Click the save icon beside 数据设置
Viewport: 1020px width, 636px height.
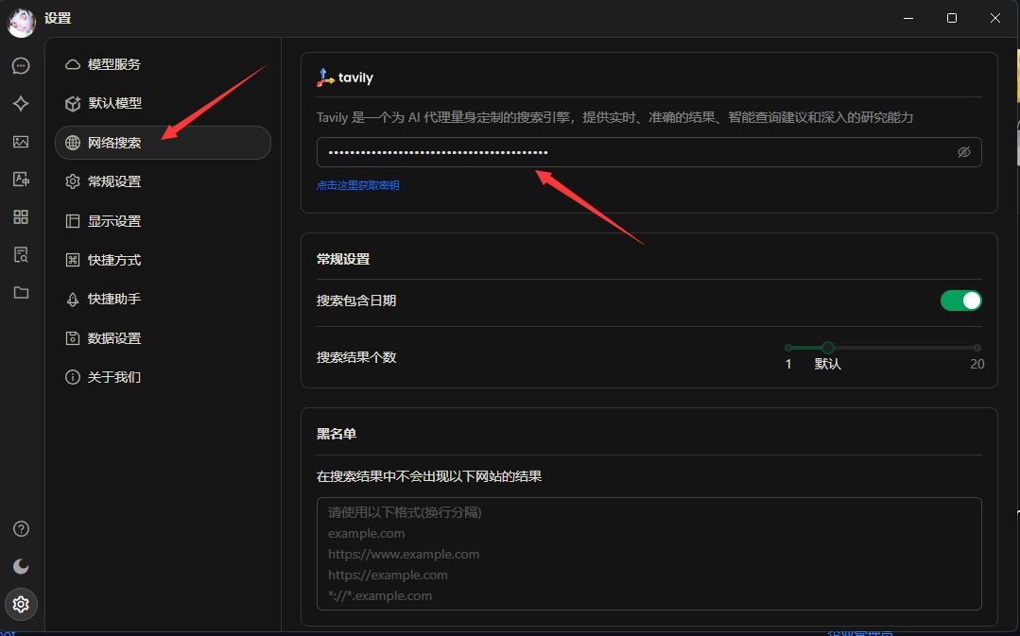pos(73,338)
